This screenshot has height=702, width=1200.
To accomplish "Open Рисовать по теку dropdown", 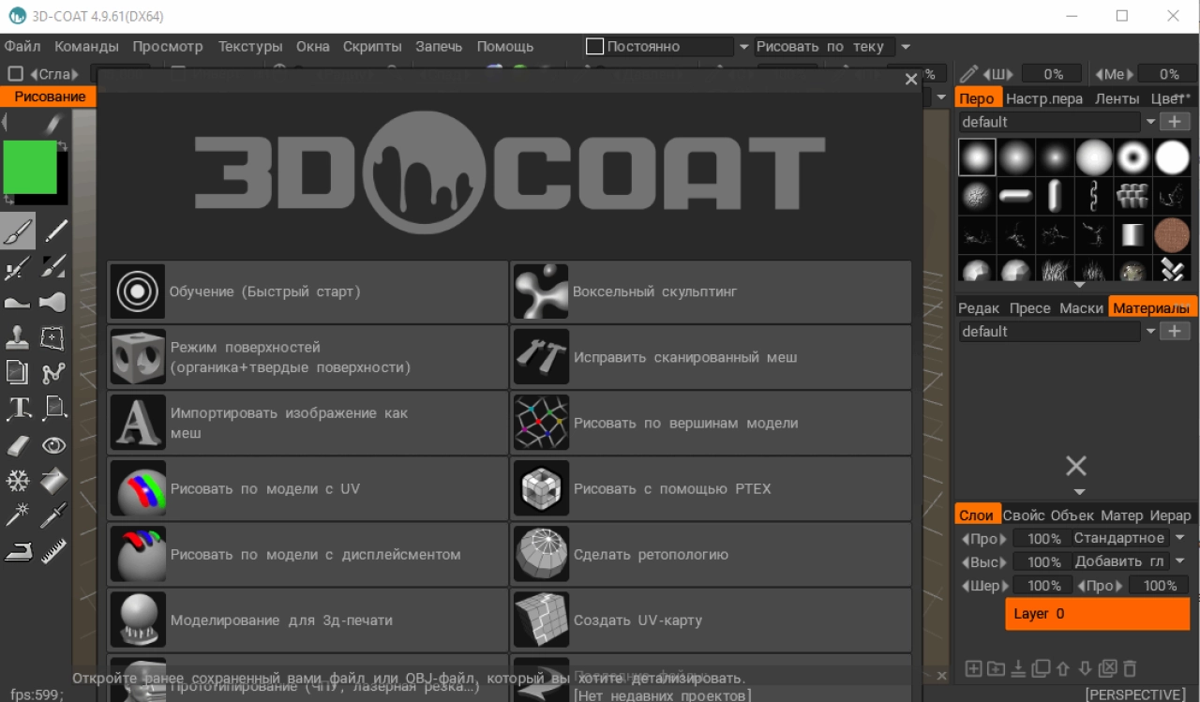I will pos(906,47).
